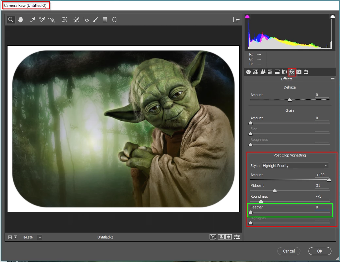Click the Cancel button
340x262 pixels.
[289, 251]
